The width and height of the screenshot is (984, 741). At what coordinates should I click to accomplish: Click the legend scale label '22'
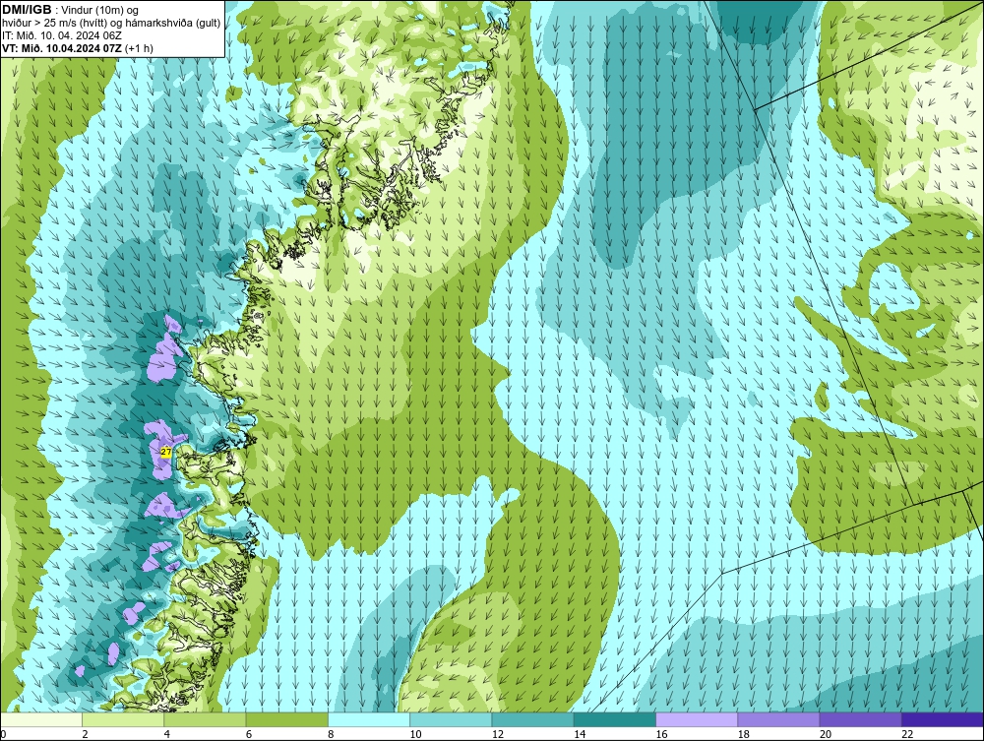point(907,735)
